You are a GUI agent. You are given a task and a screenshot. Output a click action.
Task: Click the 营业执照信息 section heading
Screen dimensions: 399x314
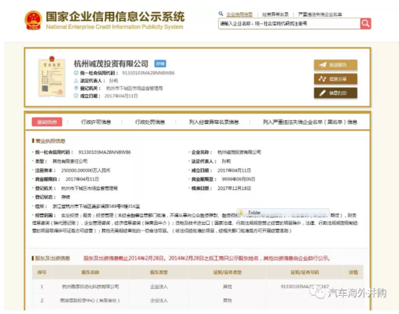[x=50, y=141]
